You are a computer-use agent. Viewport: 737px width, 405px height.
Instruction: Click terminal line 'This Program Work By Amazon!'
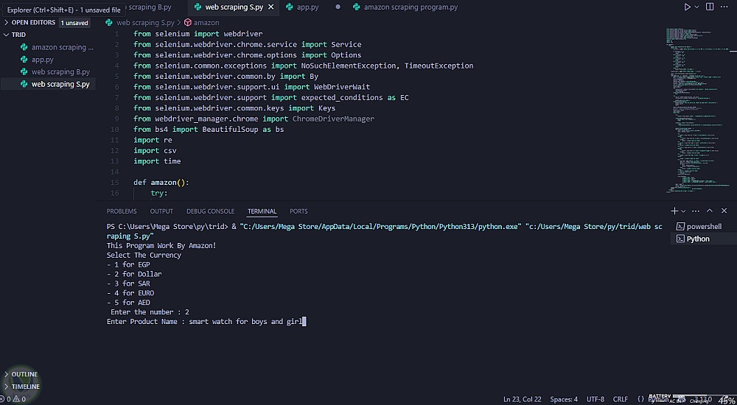[x=161, y=246]
